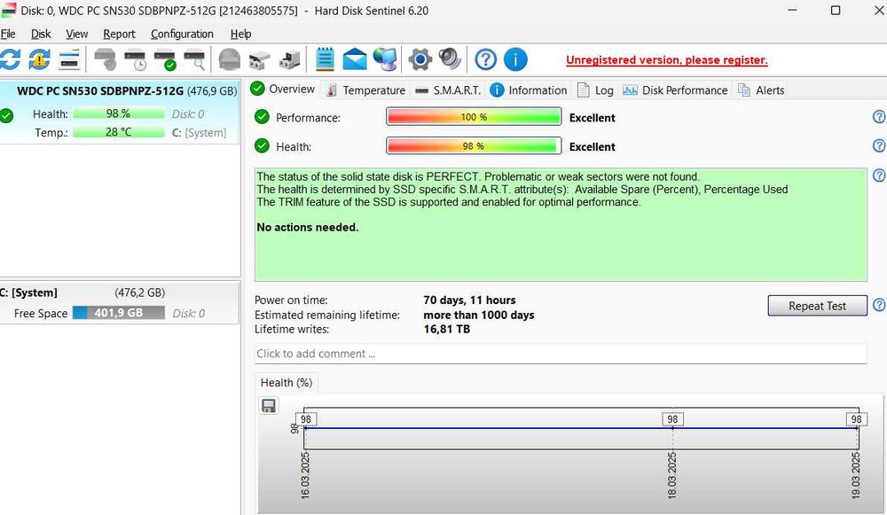Click the globe and monitor network icon
The height and width of the screenshot is (515, 887).
coord(385,59)
